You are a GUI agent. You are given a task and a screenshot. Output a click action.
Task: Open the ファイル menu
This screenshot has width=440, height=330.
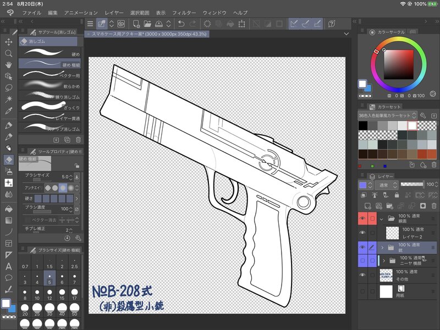32,13
